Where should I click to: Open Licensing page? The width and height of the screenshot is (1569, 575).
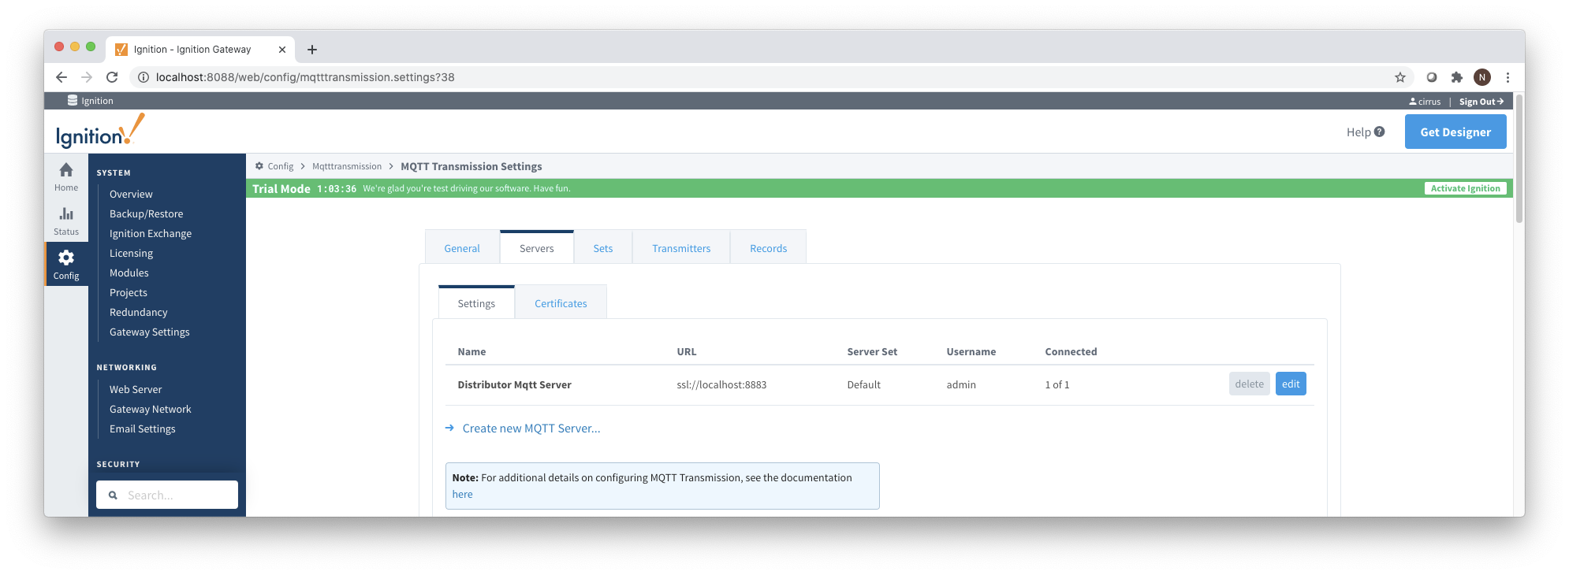[x=131, y=253]
